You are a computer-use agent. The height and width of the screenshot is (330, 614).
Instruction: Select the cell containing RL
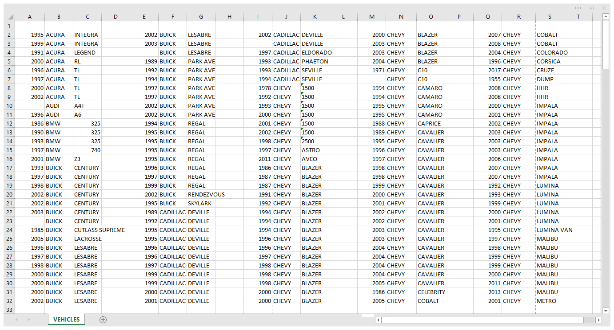88,61
